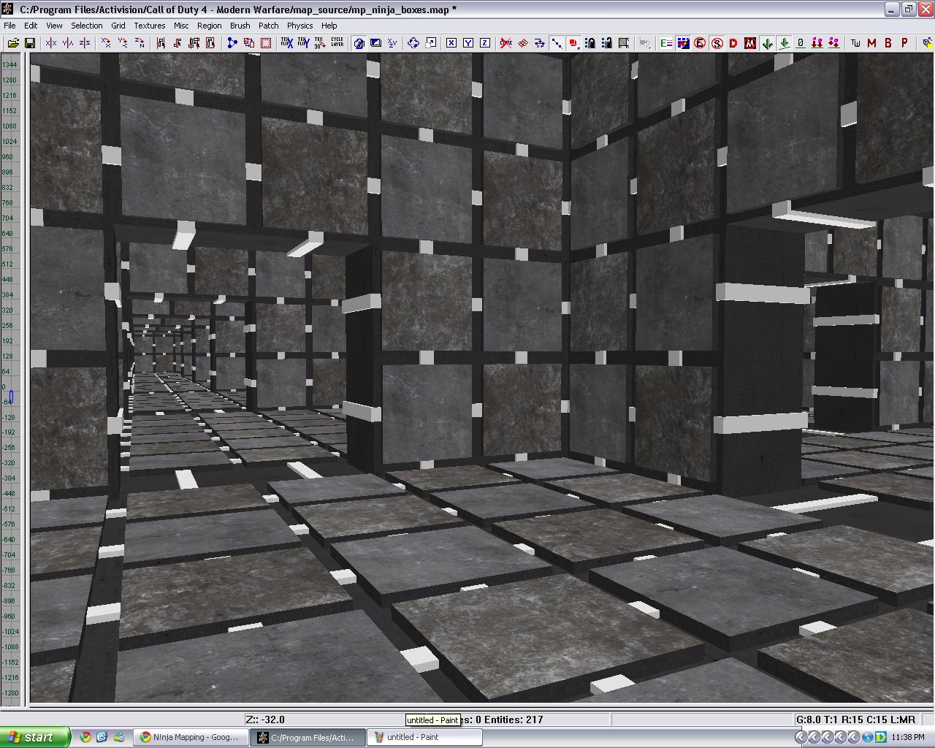Viewport: 935px width, 748px height.
Task: Open the Help menu
Action: point(329,26)
